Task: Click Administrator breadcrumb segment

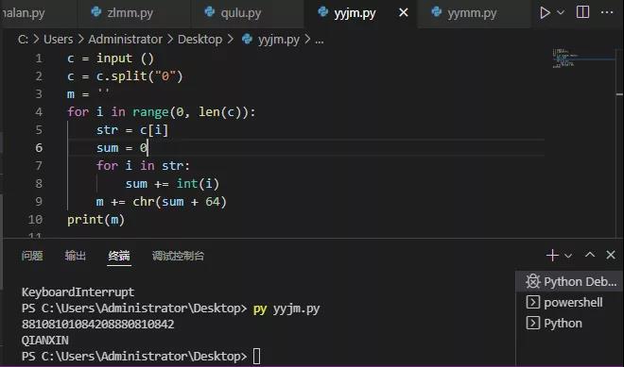Action: 126,40
